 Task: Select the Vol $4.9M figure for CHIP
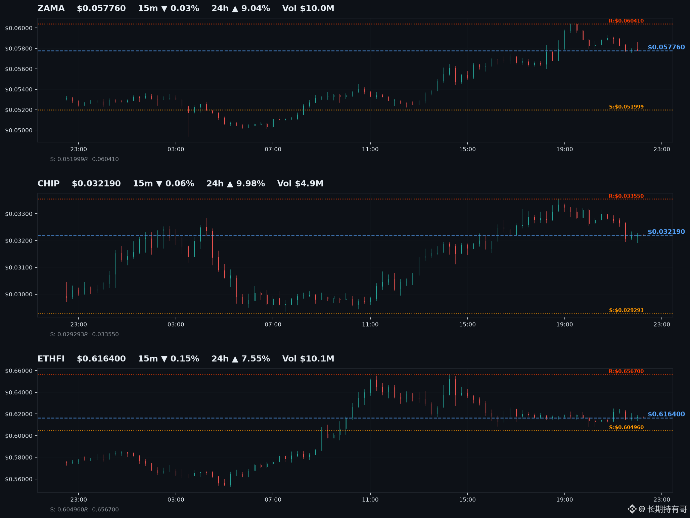pos(301,183)
